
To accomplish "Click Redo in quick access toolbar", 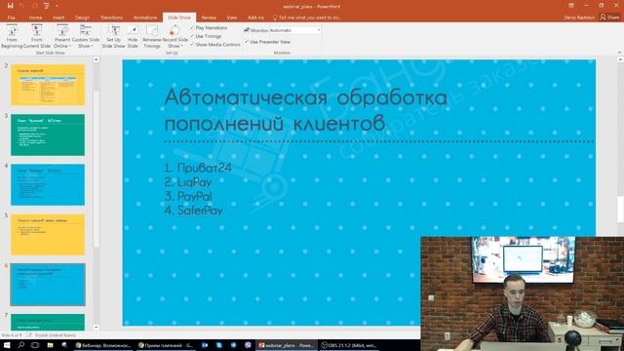I will pyautogui.click(x=35, y=6).
